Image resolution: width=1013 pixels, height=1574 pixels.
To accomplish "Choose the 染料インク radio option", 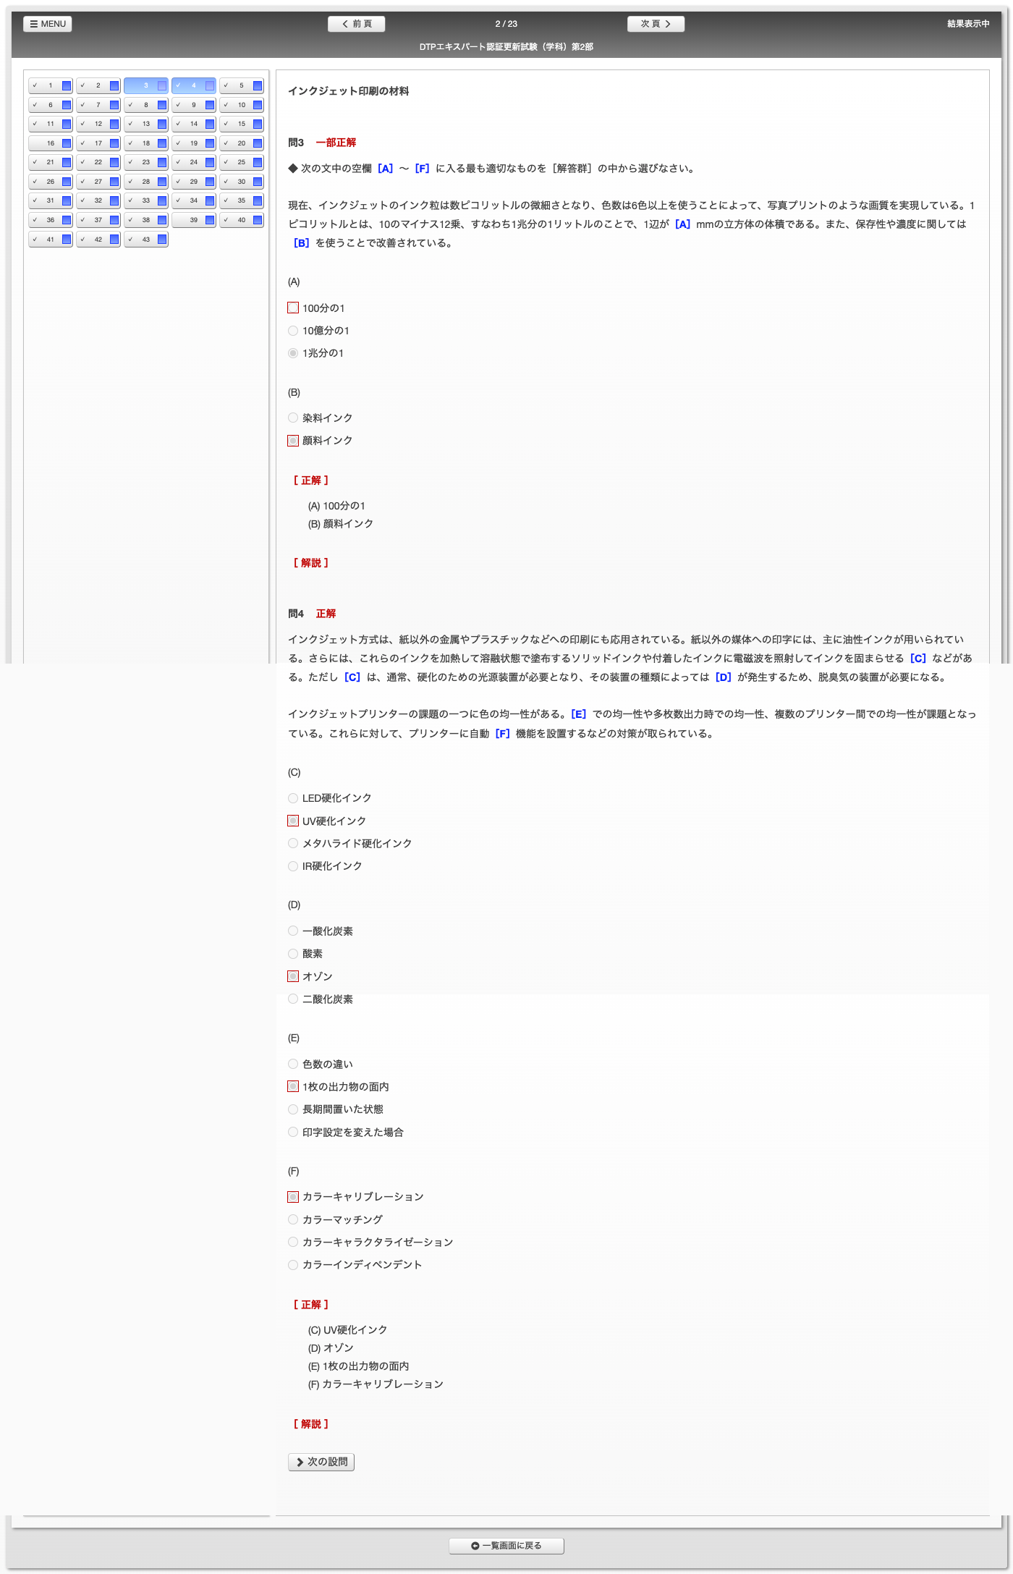I will click(293, 418).
